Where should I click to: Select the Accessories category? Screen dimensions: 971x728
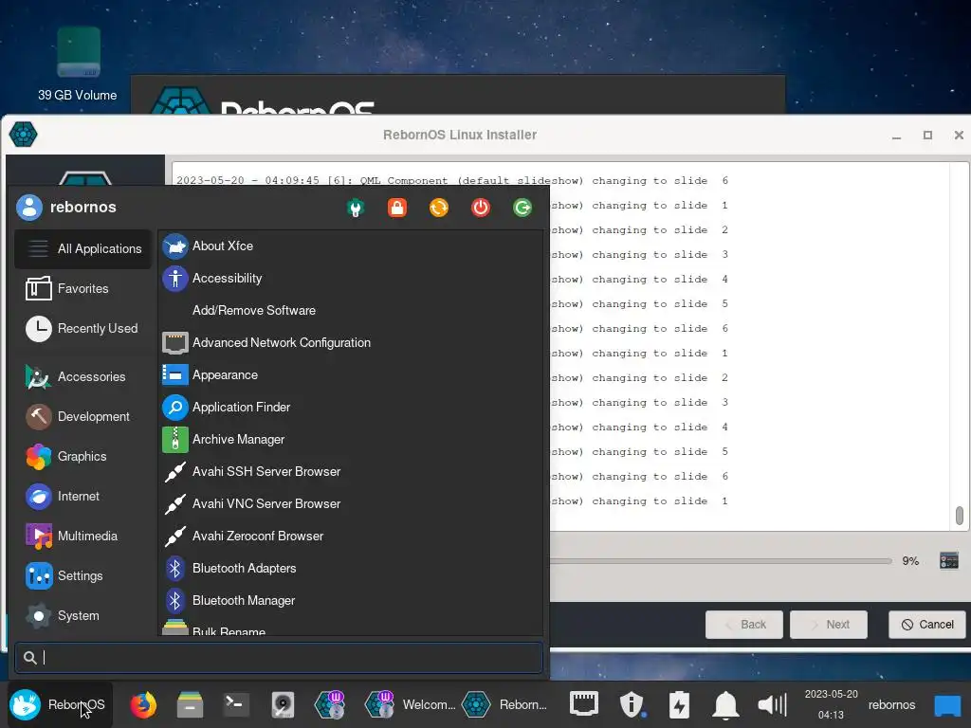click(83, 377)
